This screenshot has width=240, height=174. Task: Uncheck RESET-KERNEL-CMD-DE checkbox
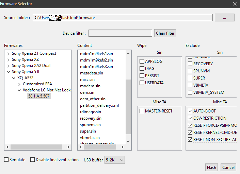click(x=190, y=132)
